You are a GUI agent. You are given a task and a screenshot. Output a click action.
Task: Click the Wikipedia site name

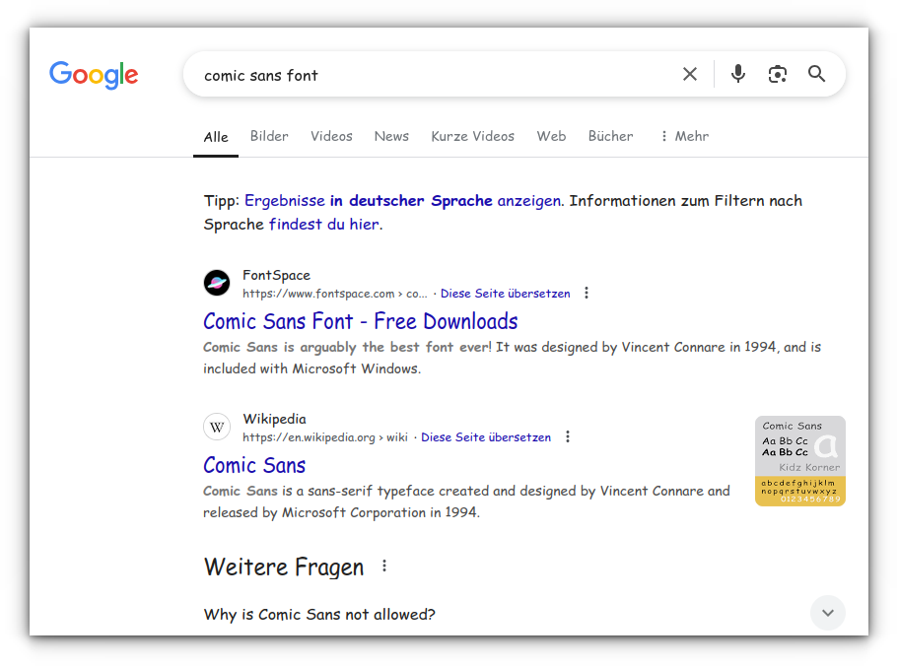coord(274,419)
